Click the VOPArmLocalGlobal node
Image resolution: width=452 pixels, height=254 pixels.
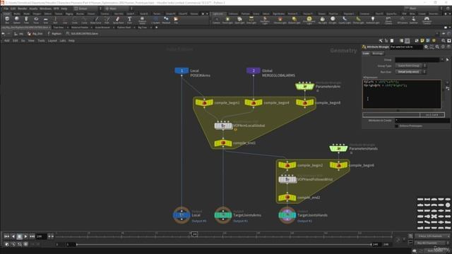click(223, 126)
